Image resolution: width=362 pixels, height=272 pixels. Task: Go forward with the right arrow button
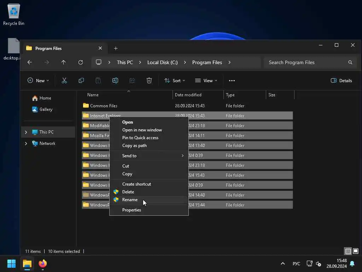click(47, 62)
